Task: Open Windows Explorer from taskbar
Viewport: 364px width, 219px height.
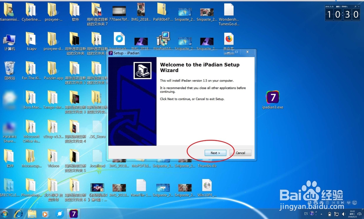Action: 32,214
